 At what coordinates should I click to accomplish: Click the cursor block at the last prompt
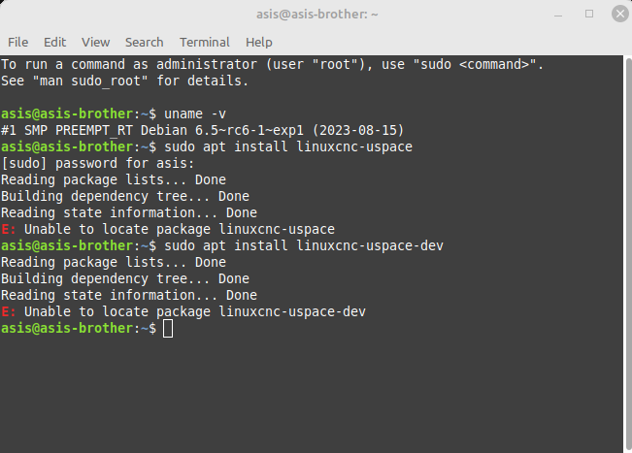(168, 329)
